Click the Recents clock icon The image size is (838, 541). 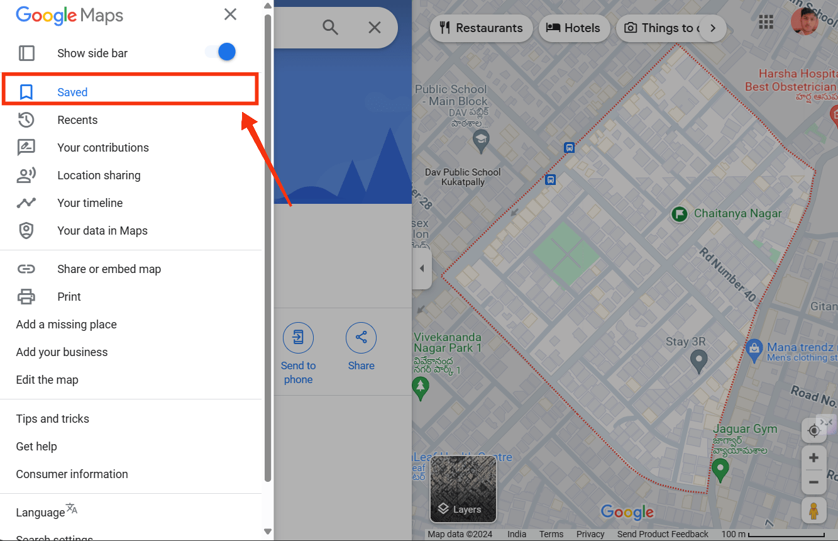coord(26,120)
